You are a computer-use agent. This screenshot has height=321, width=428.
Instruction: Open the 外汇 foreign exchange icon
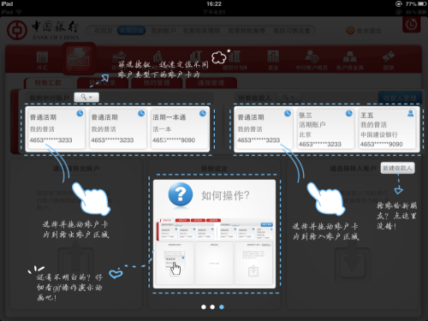point(42,60)
